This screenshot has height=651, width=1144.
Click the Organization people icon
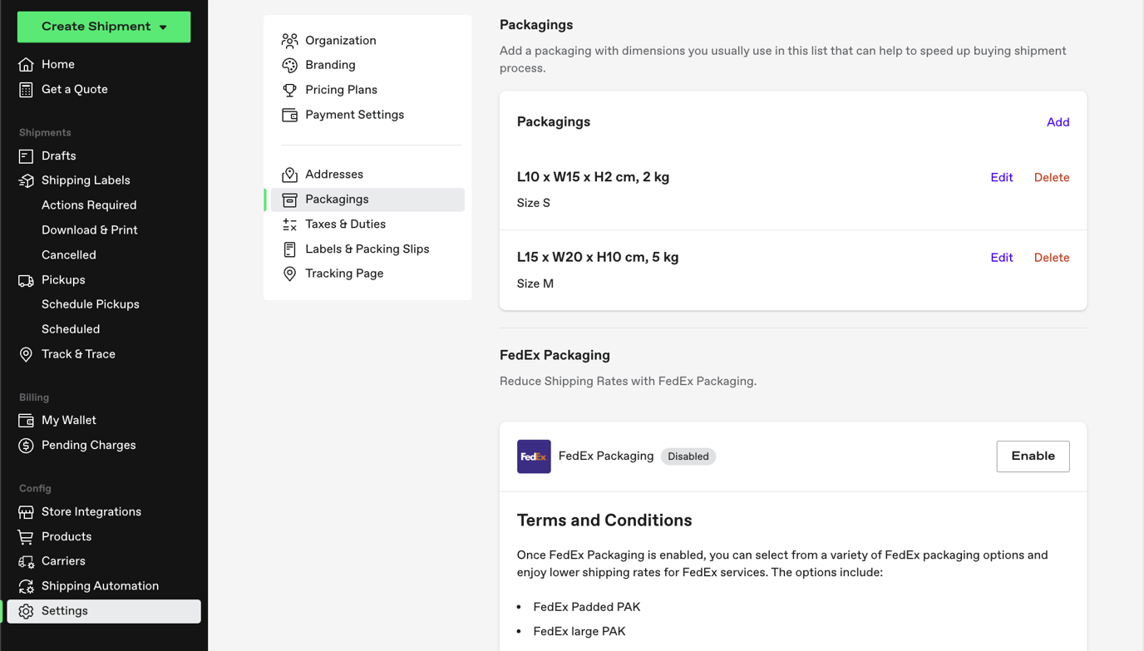[289, 40]
